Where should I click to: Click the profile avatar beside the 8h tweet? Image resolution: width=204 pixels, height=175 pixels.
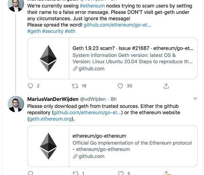coord(16,105)
